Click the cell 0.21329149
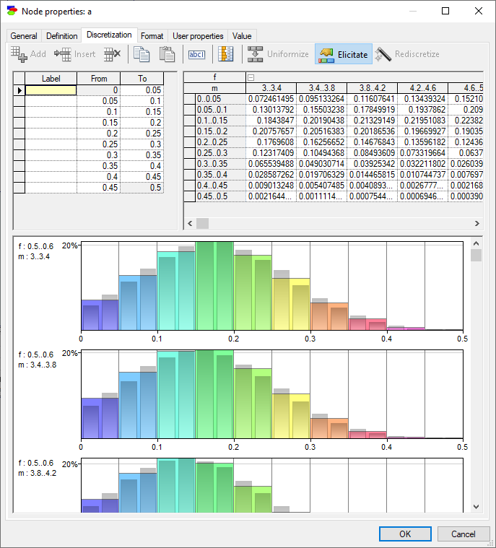This screenshot has width=496, height=548. 372,121
